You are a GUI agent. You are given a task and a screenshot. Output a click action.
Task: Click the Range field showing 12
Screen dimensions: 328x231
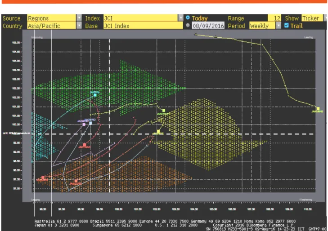pyautogui.click(x=274, y=18)
